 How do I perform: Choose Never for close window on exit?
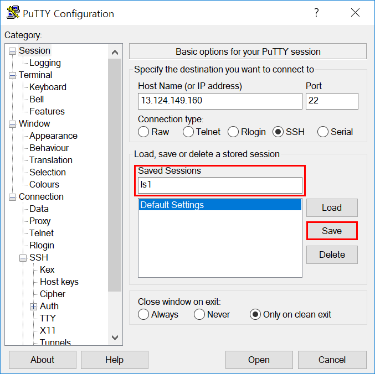tap(199, 314)
